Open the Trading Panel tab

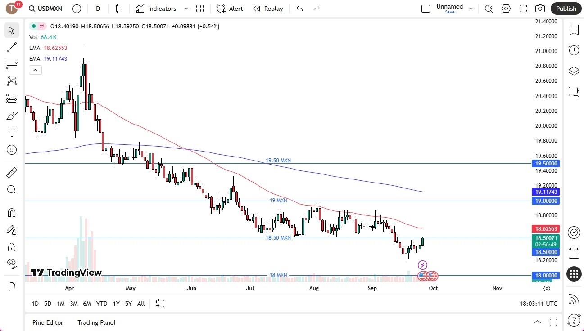click(x=96, y=322)
